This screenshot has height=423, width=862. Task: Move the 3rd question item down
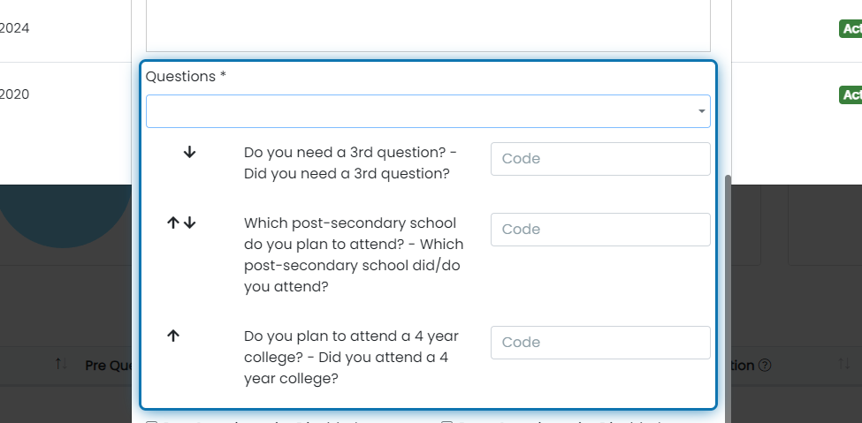pyautogui.click(x=190, y=152)
